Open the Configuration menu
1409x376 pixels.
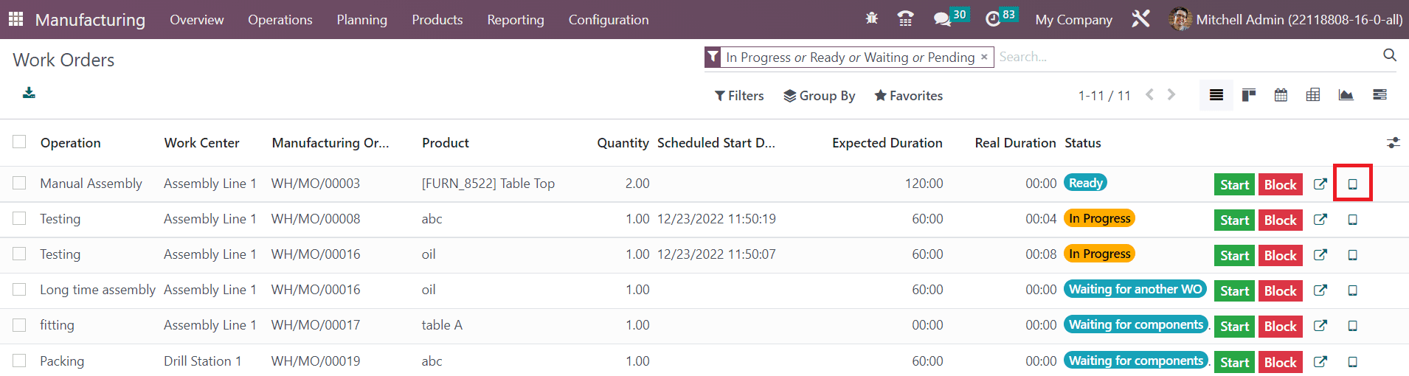pos(608,20)
